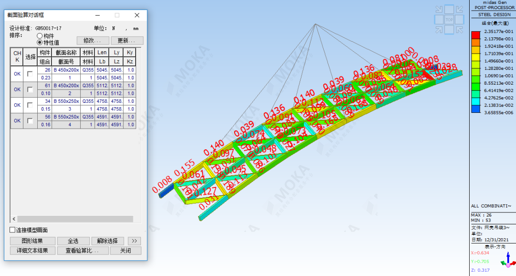Click the top-right corner arrow of view cube
The height and width of the screenshot is (276, 516).
click(x=460, y=9)
